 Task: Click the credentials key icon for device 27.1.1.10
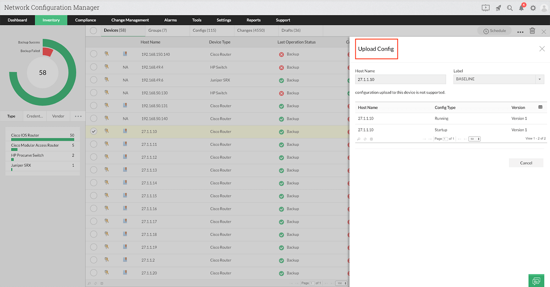click(107, 131)
